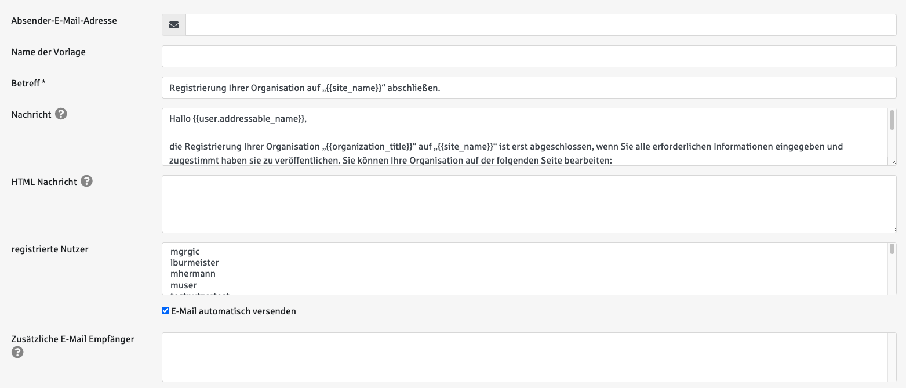This screenshot has width=906, height=388.
Task: Select user mgrgic in registered users list
Action: tap(185, 252)
